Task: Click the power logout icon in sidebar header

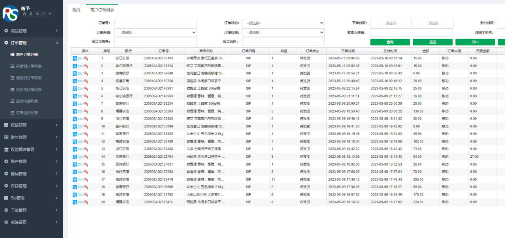Action: coord(43,14)
